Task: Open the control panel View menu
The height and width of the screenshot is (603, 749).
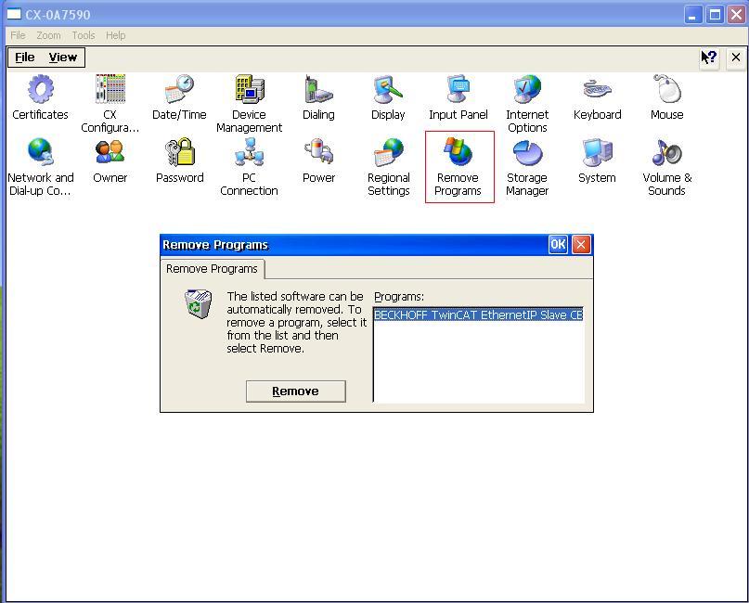Action: (62, 58)
